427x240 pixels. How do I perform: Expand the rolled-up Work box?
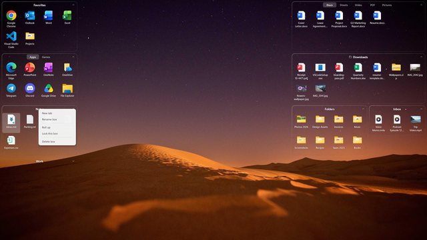click(x=73, y=161)
